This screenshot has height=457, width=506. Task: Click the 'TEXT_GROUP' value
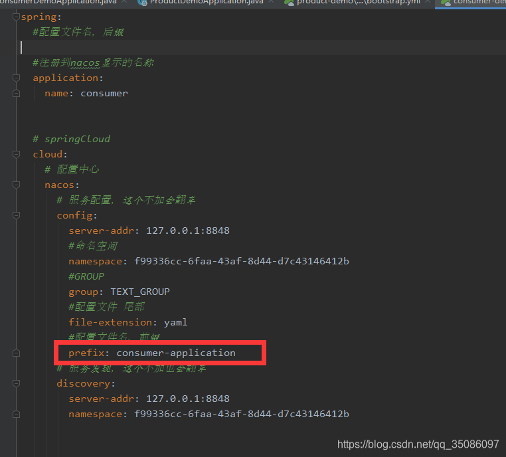pyautogui.click(x=140, y=292)
